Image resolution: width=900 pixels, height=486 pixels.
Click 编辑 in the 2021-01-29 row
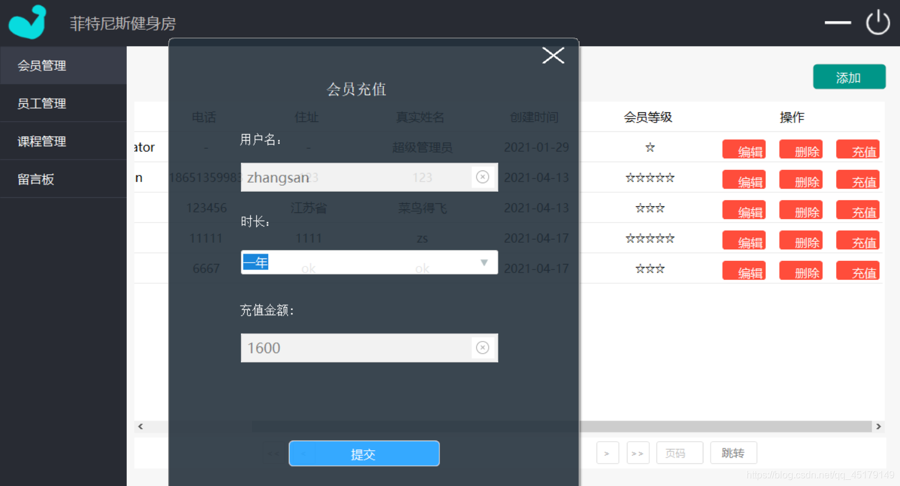[x=744, y=150]
